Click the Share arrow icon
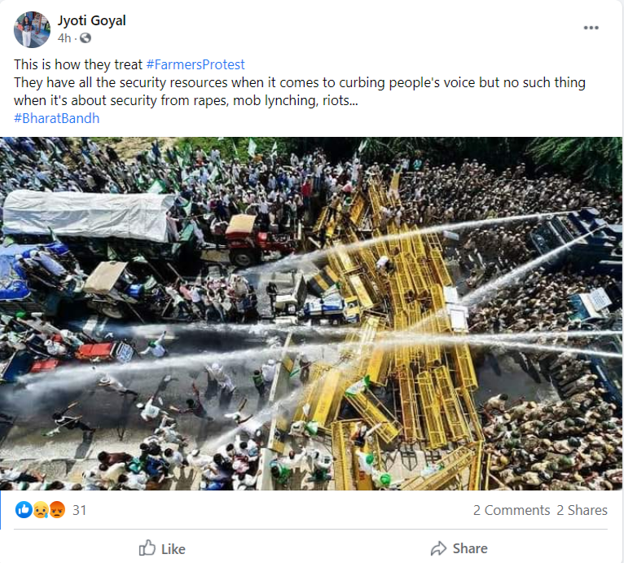This screenshot has height=563, width=624. (439, 548)
